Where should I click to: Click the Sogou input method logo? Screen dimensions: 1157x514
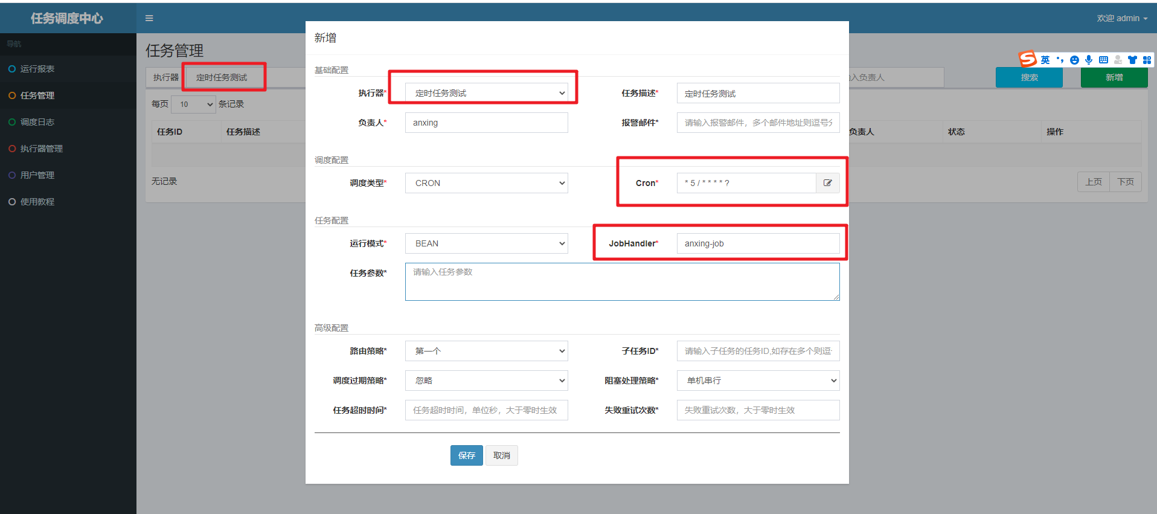click(1027, 59)
